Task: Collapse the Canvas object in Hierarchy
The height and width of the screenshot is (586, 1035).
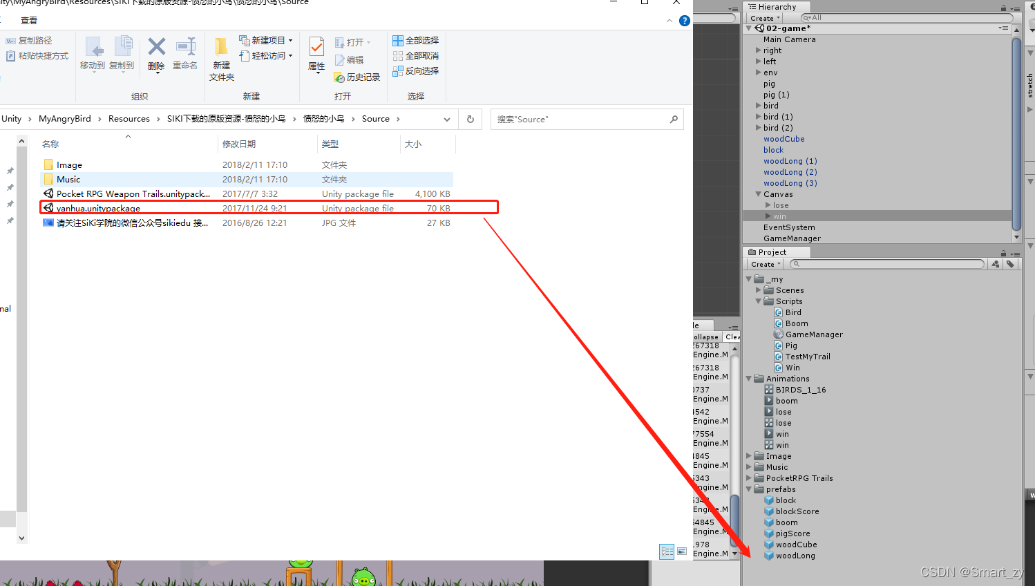Action: [759, 194]
